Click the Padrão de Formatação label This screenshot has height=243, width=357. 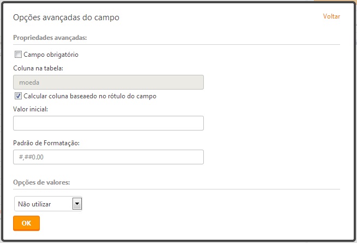click(x=46, y=143)
